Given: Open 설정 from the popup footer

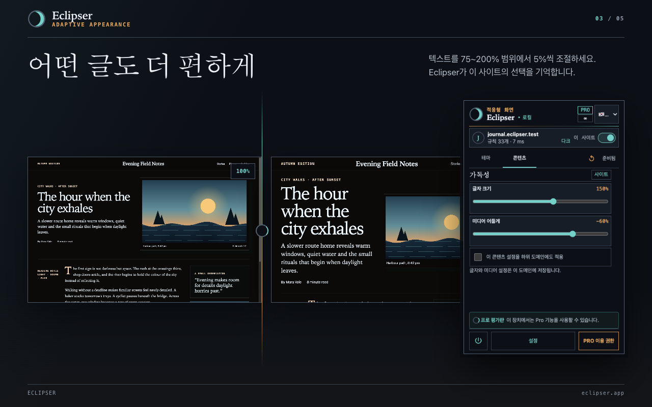Looking at the screenshot, I should pyautogui.click(x=533, y=341).
